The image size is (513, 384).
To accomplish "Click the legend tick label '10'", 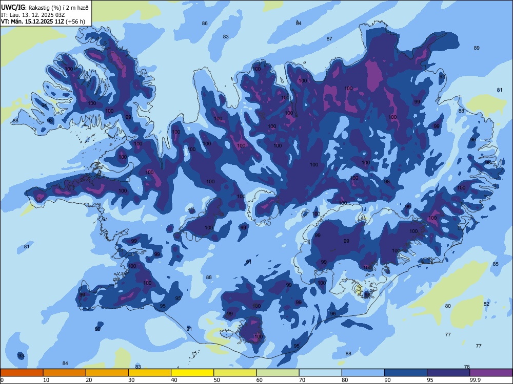I will pos(46,380).
